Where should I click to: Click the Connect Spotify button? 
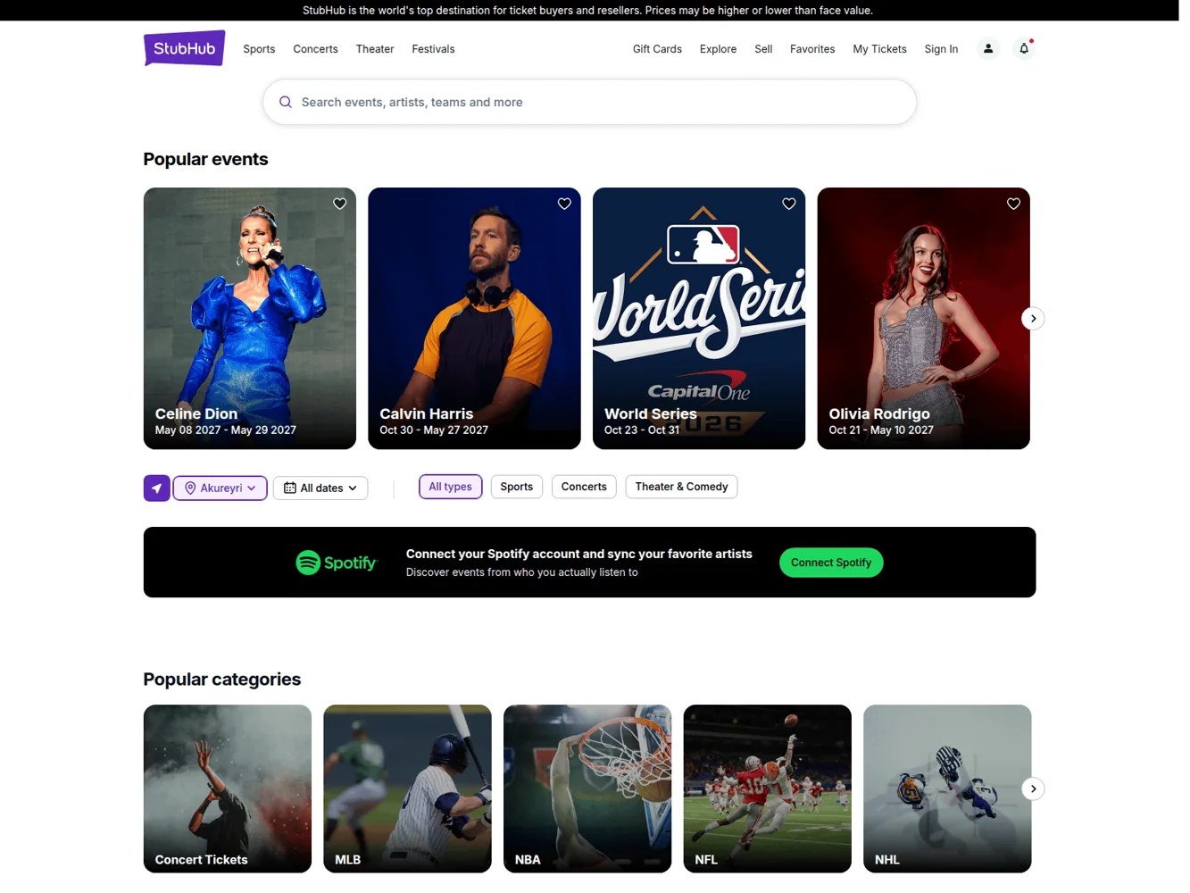831,563
